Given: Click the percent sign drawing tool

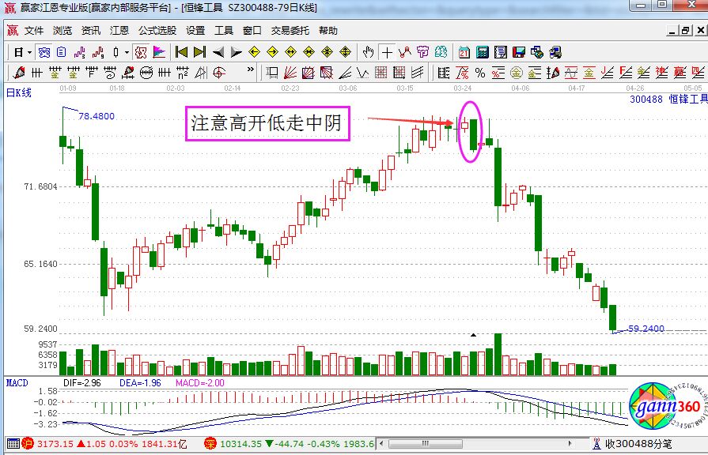Looking at the screenshot, I should (479, 73).
